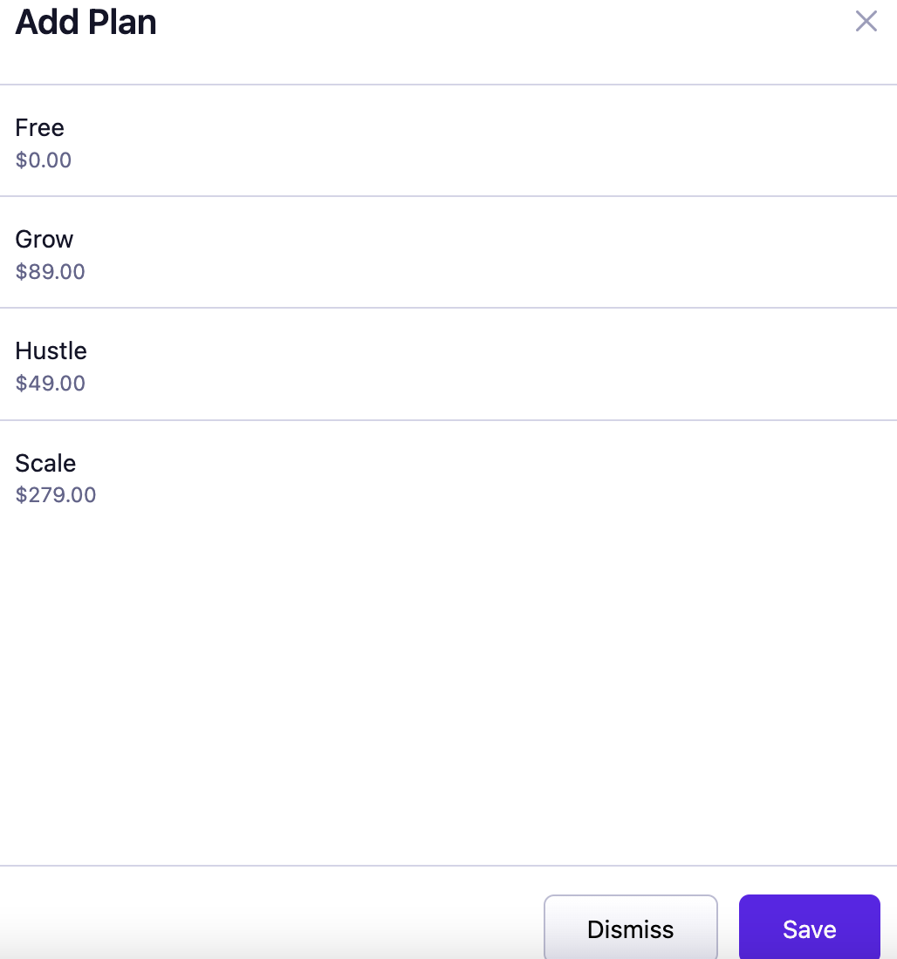This screenshot has width=897, height=959.
Task: Close the Add Plan dialog with X
Action: click(x=866, y=21)
